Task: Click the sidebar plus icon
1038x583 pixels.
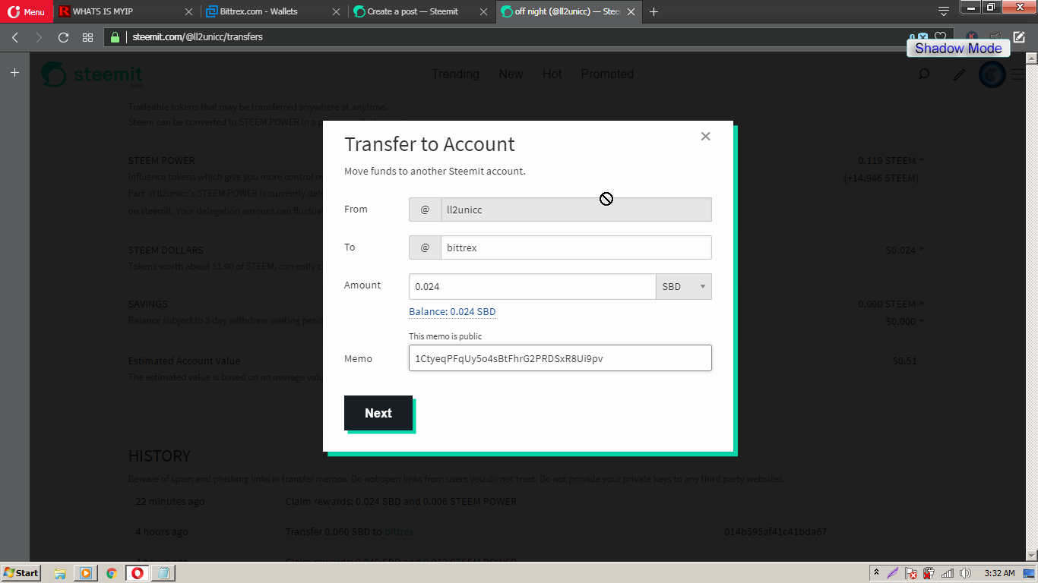Action: point(14,73)
